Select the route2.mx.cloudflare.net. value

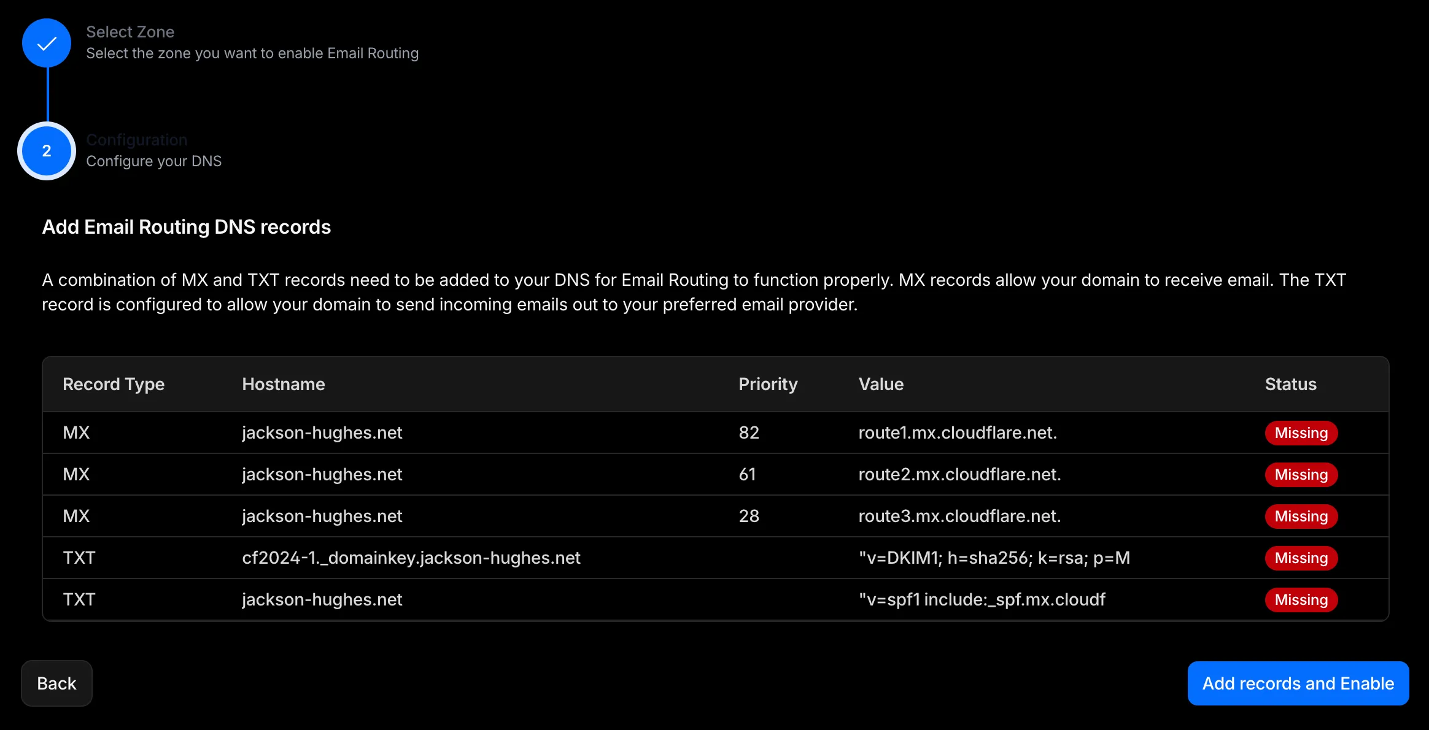coord(959,475)
